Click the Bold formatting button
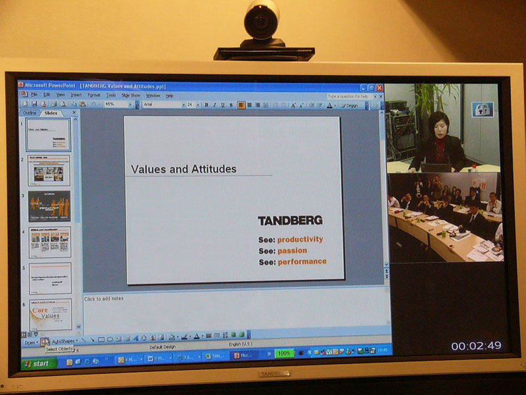Viewport: 526px width, 395px height. (206, 105)
